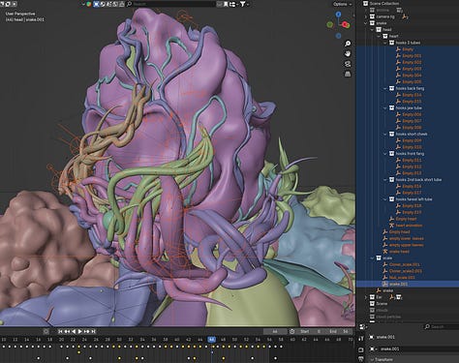
Task: Click the zoom magnifier icon in viewport
Action: click(x=348, y=44)
